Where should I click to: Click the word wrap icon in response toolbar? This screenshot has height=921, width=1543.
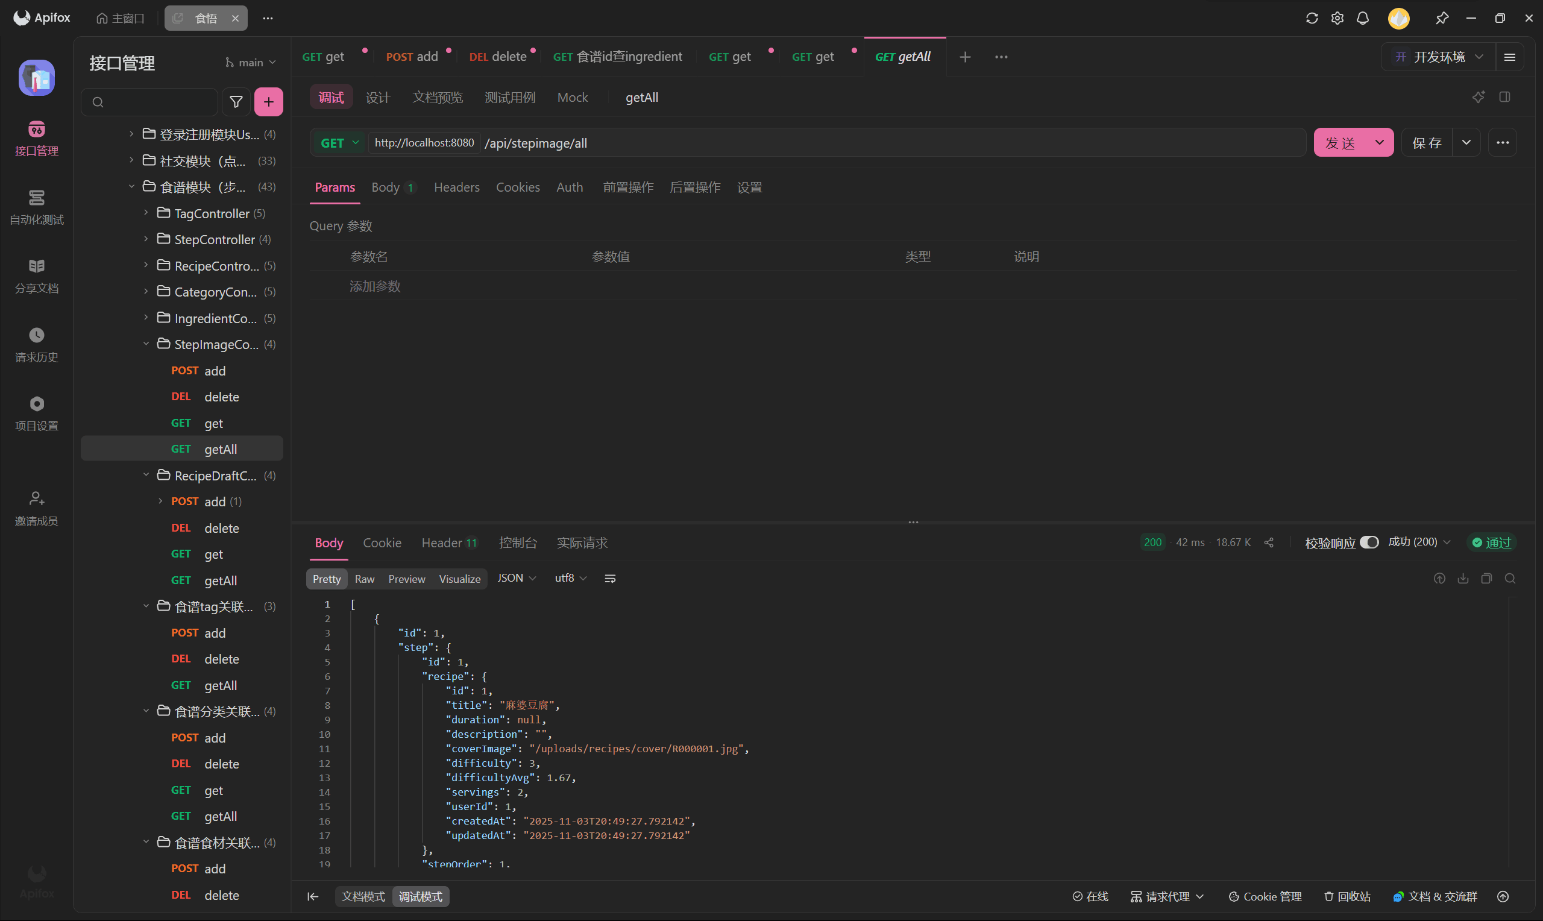click(x=610, y=579)
